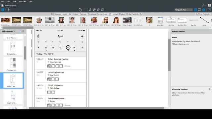Open the Help menu
This screenshot has width=212, height=119.
click(x=30, y=1)
